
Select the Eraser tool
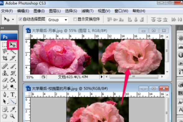[x=5, y=80]
